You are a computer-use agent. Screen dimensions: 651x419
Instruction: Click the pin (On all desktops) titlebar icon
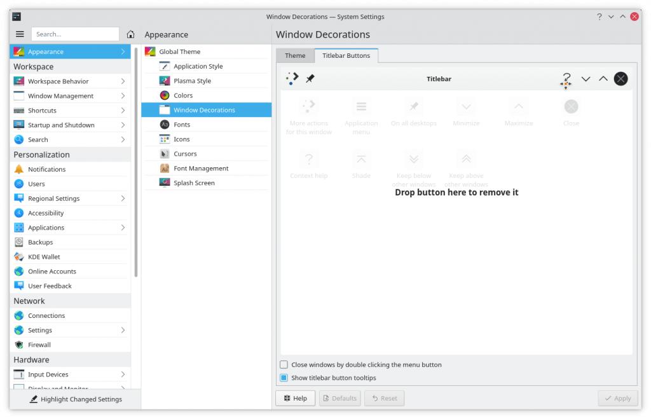[x=310, y=79]
